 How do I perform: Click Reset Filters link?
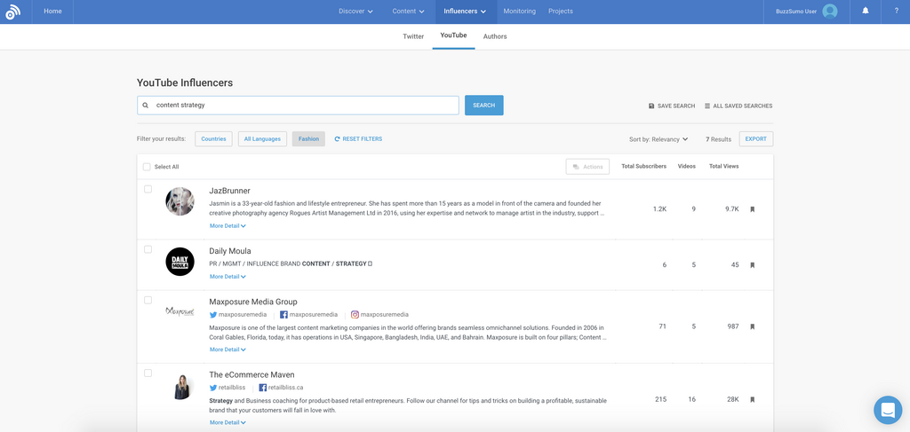coord(358,139)
